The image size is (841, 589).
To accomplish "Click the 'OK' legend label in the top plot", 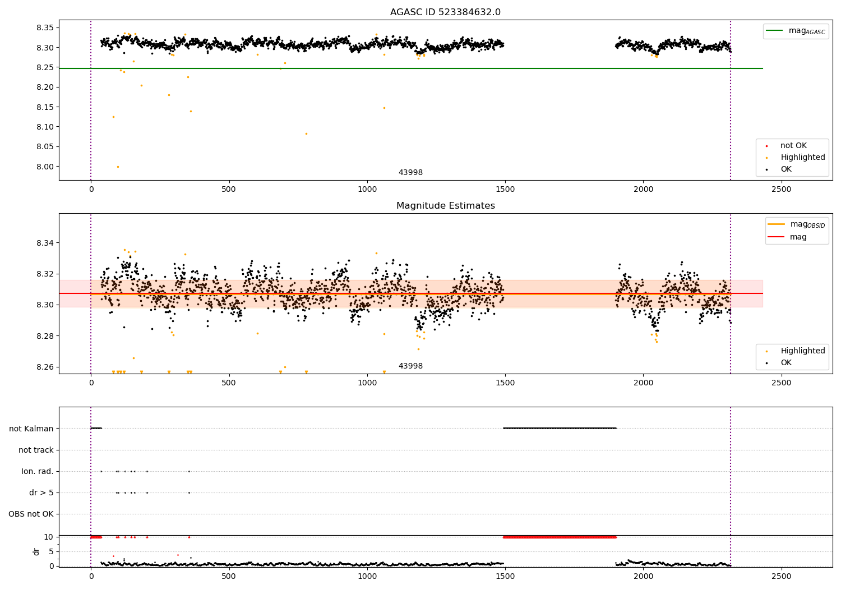I will [x=786, y=169].
